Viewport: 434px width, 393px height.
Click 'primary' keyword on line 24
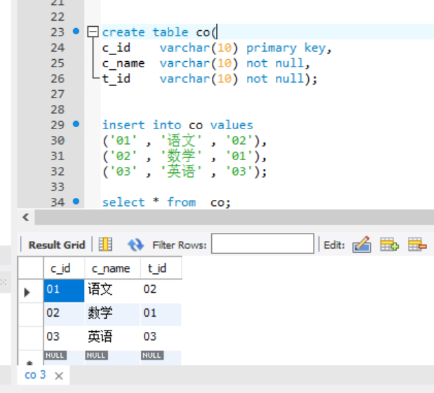(271, 48)
